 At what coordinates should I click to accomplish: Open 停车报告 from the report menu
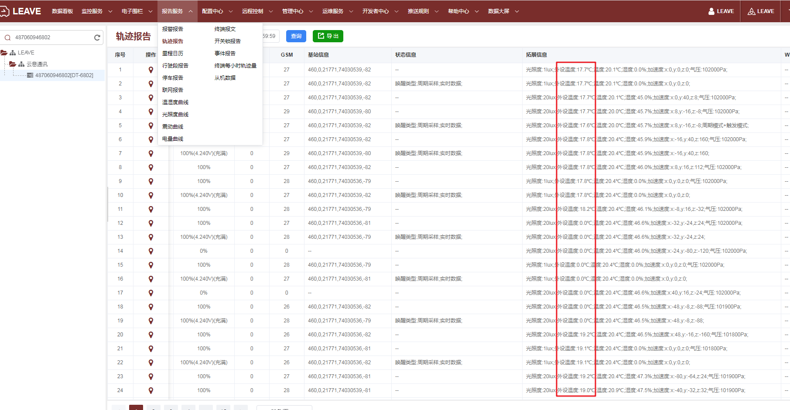point(173,78)
